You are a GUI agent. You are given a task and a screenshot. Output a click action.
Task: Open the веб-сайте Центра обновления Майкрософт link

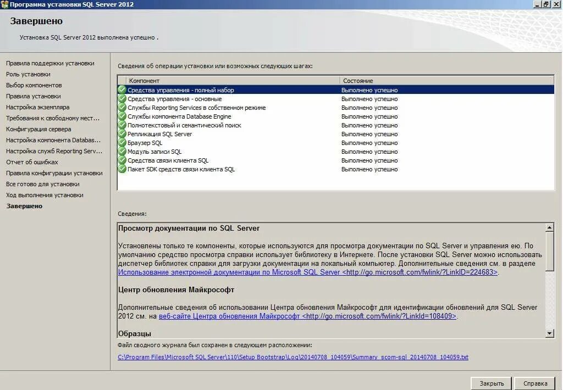tap(307, 316)
